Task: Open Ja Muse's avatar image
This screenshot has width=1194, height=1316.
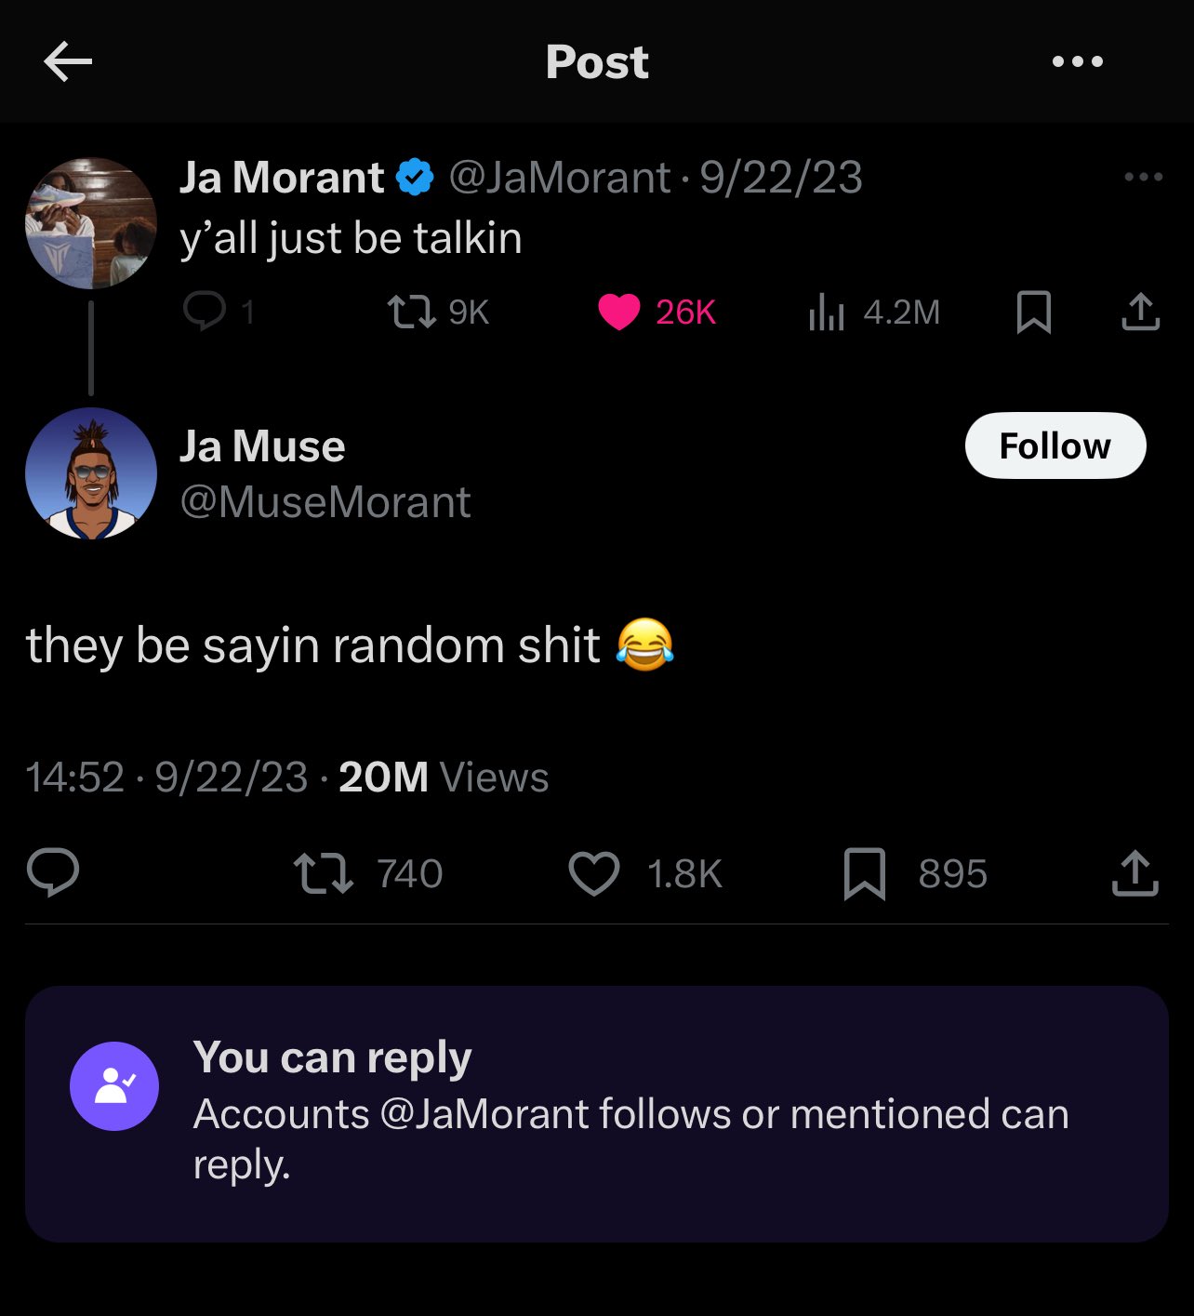Action: (x=90, y=473)
